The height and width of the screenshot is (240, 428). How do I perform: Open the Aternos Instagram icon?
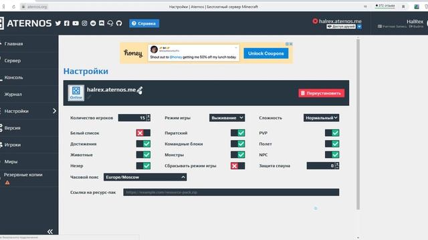coord(84,23)
